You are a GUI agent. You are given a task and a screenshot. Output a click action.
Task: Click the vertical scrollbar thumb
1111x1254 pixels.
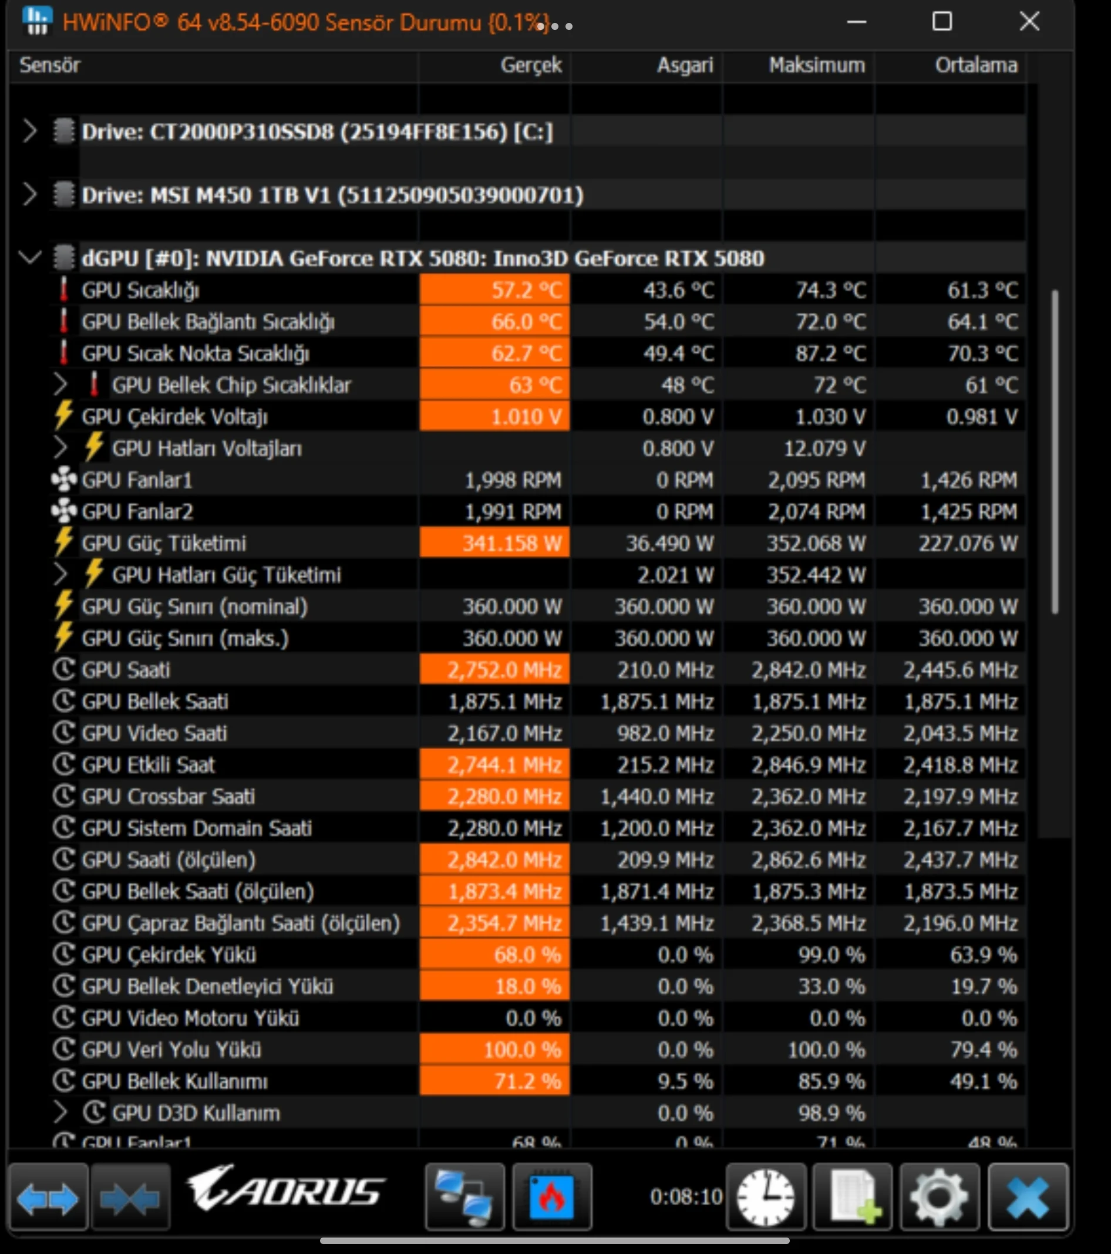click(1055, 452)
